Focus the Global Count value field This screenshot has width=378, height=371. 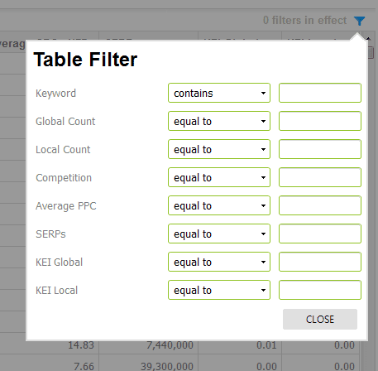[320, 121]
